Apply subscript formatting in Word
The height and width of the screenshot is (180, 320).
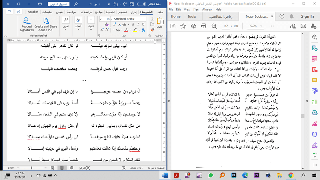coord(120,24)
